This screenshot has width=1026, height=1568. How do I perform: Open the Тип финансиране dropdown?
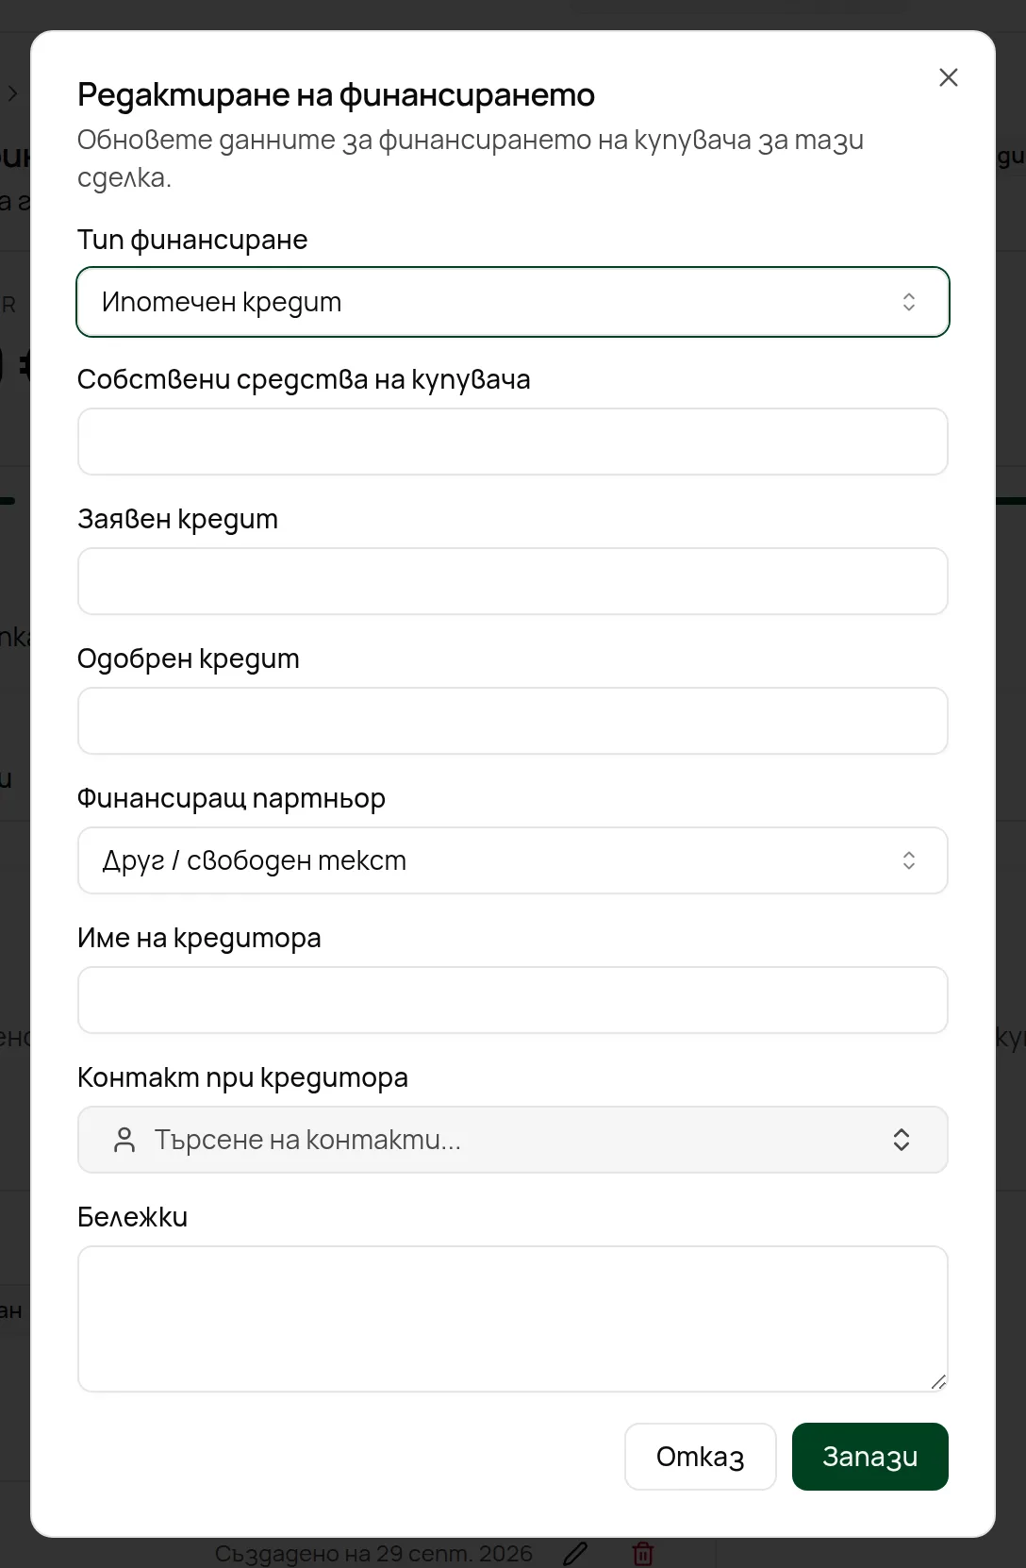click(513, 302)
